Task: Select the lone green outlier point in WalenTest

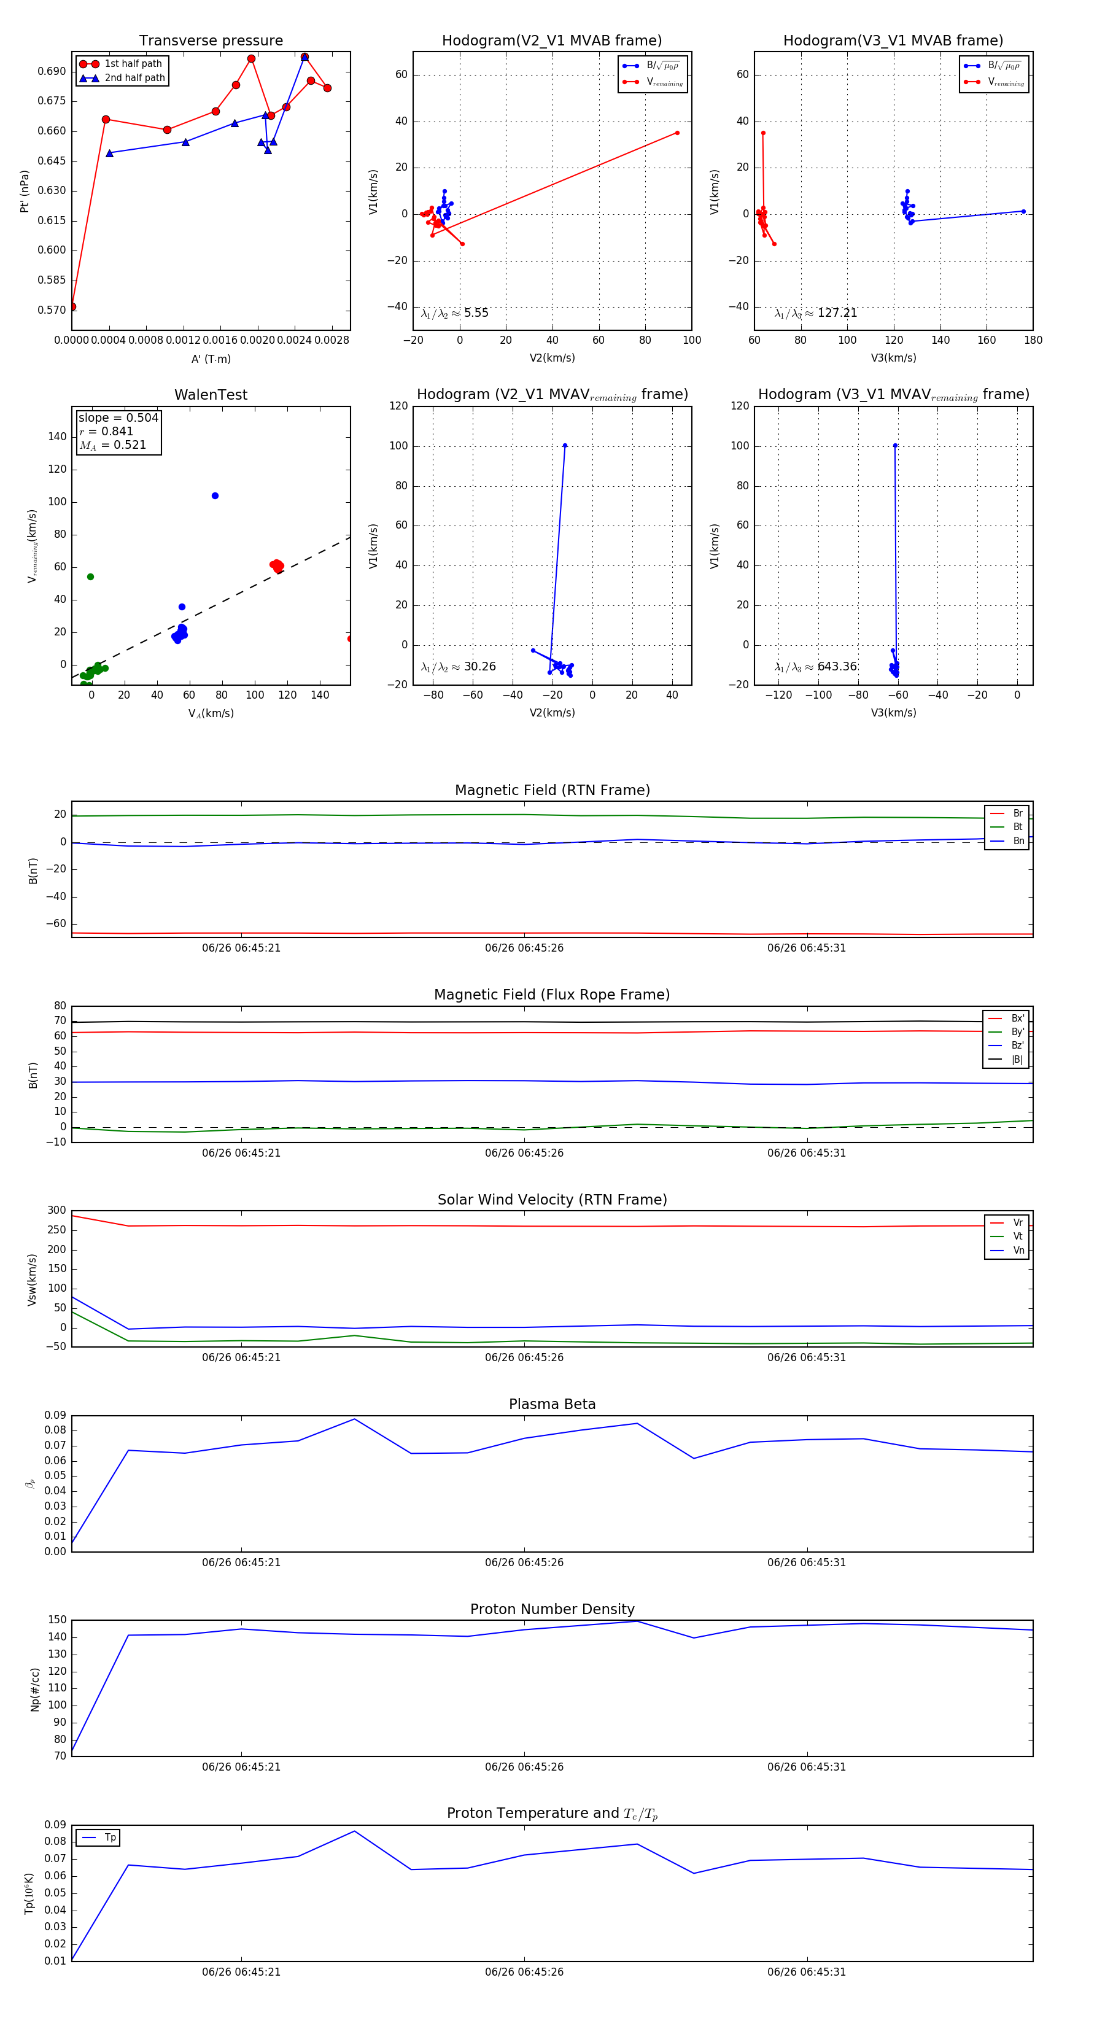Action: 90,576
